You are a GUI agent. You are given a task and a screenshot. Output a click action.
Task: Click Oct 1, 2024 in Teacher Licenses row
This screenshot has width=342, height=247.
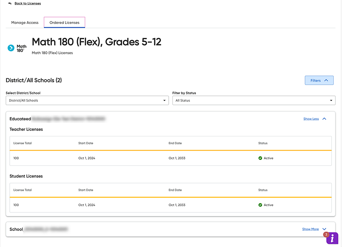pos(87,158)
